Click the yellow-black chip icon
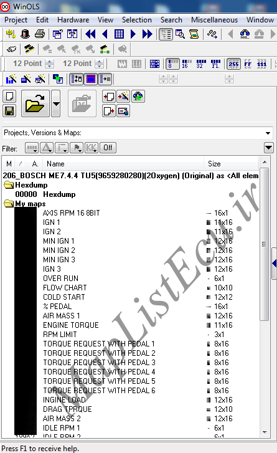The image size is (277, 453). pos(29,49)
